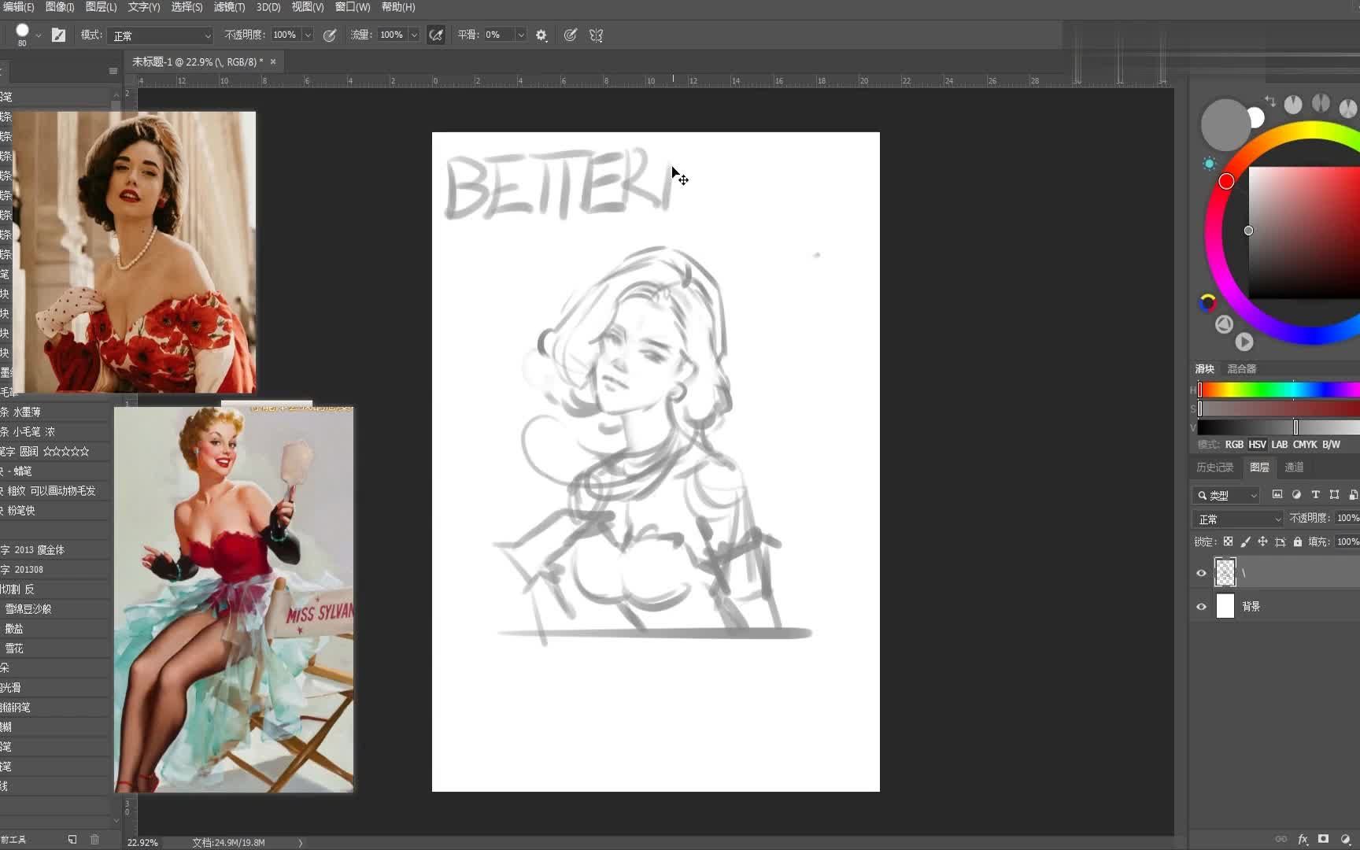The width and height of the screenshot is (1360, 850).
Task: Click the large gray foreground color swatch
Action: [x=1225, y=124]
